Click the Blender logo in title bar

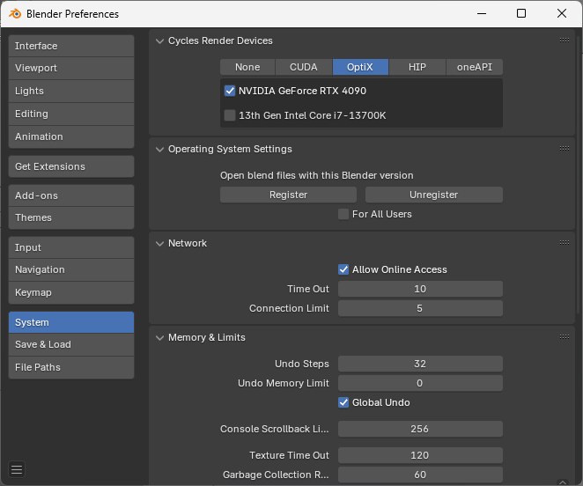click(14, 13)
